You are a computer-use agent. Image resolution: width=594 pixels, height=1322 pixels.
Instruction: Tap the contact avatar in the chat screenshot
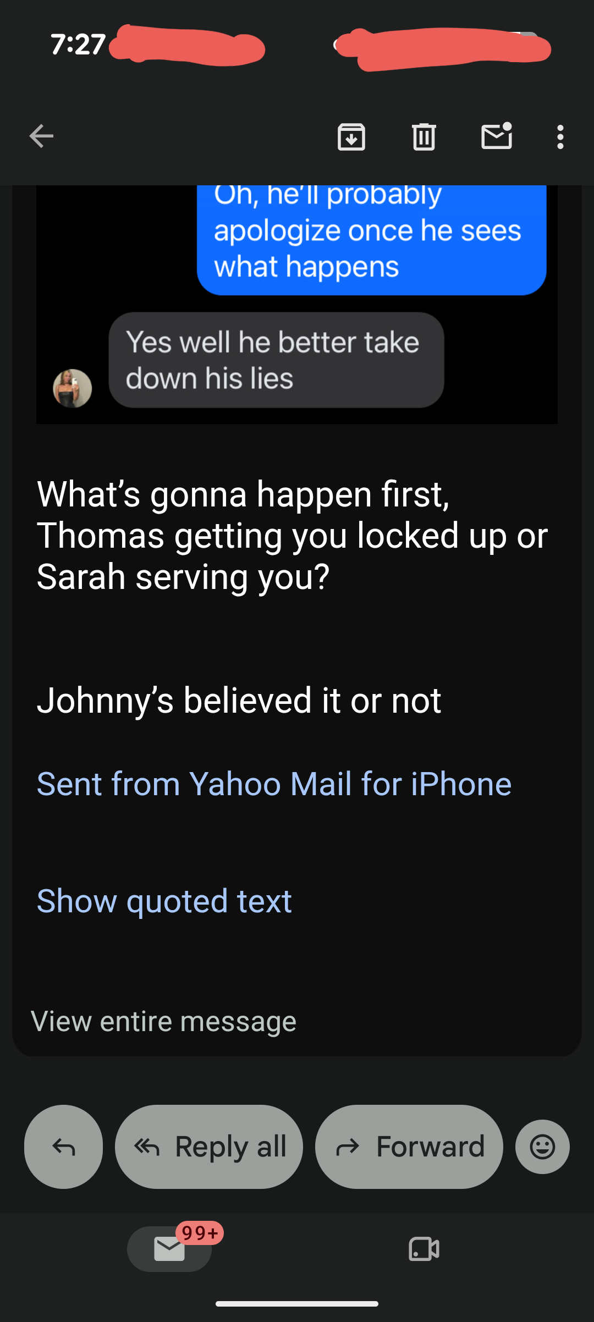tap(72, 388)
